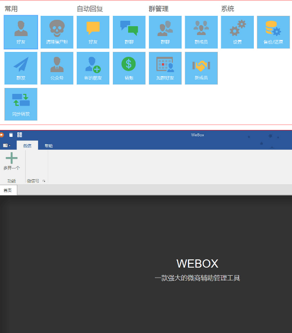Click the 功能 ribbon group label
Viewport: 292px width, 333px height.
click(11, 181)
